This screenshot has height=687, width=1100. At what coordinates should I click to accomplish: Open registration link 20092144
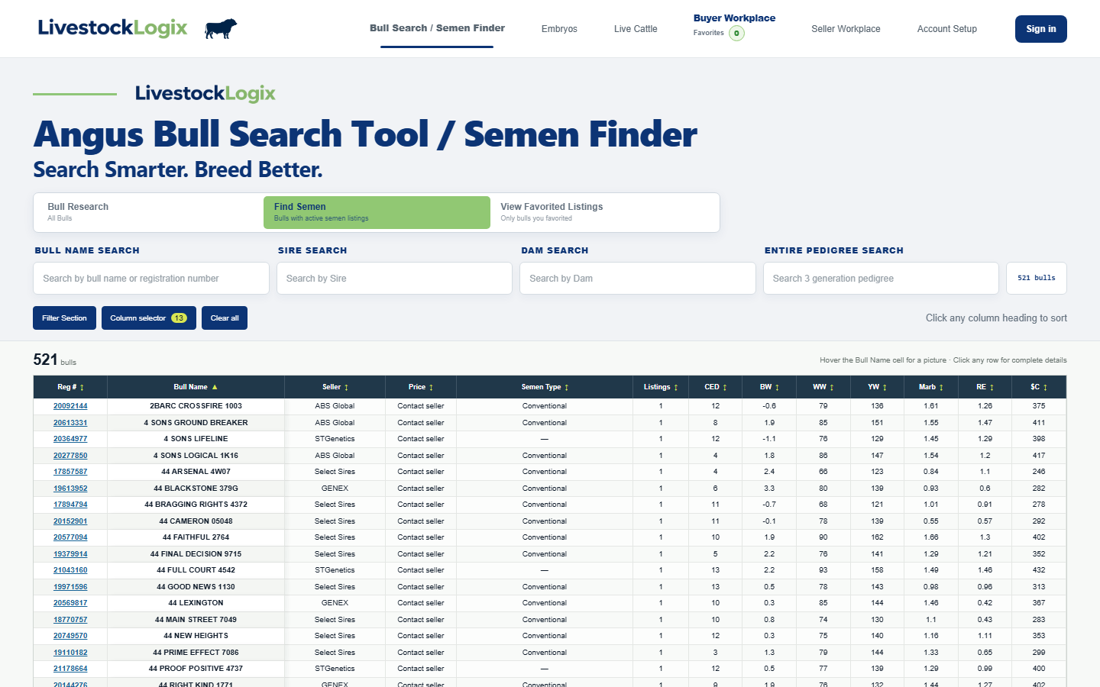pos(70,406)
